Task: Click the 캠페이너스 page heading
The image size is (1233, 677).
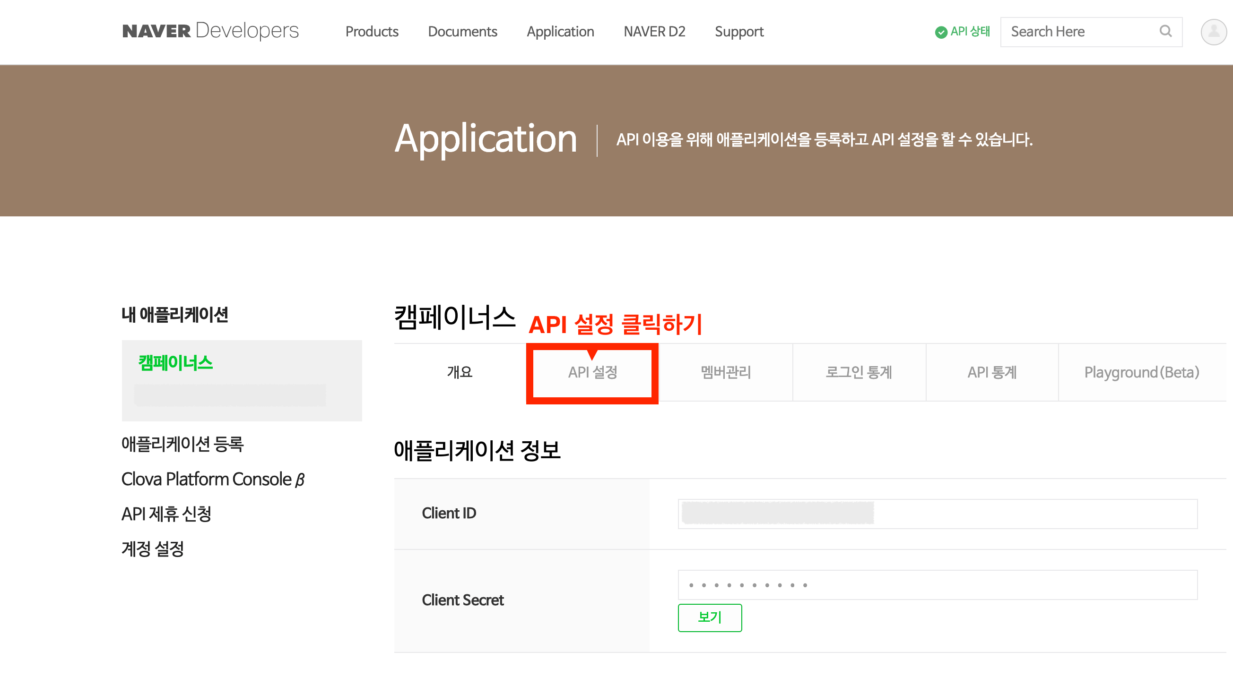Action: 455,317
